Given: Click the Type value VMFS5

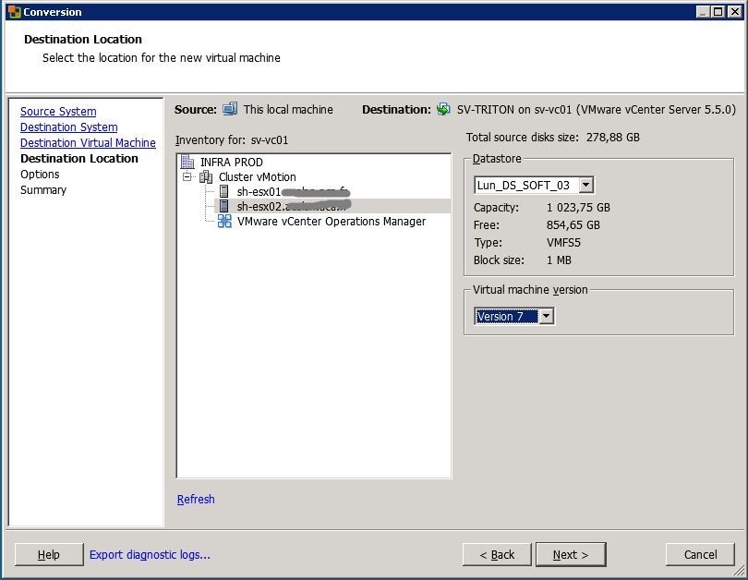Looking at the screenshot, I should coord(563,243).
